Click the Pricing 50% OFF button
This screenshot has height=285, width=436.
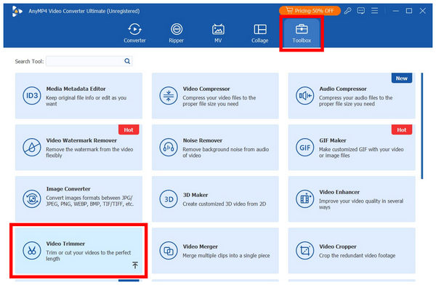(x=310, y=11)
